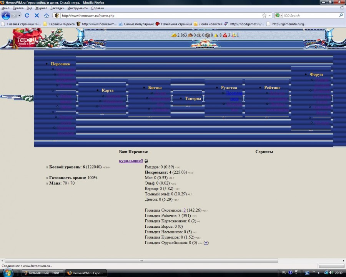Screen dimensions: 346x277
Task: Open the heroeswm bookmark in bookmarks toolbar
Action: coord(96,24)
